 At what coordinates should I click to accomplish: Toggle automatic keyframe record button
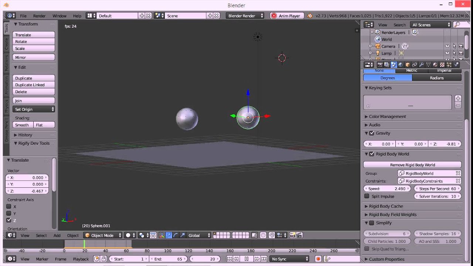pos(318,259)
